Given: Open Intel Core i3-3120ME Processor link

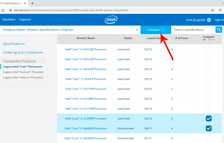Looking at the screenshot, I should pyautogui.click(x=86, y=119).
